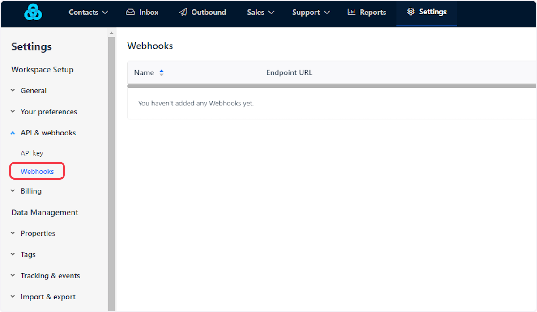Click the sidebar vertical scrollbar
537x312 pixels.
[x=111, y=173]
